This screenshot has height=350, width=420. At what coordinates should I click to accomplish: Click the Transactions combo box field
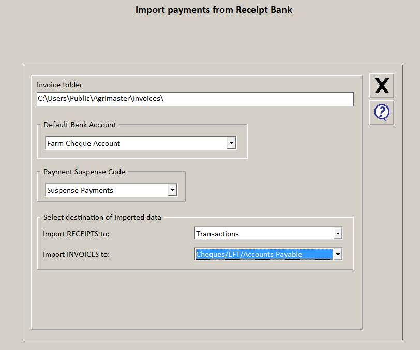(x=268, y=234)
